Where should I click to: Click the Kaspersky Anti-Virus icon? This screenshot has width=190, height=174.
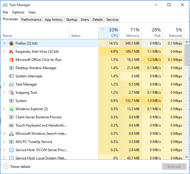(x=11, y=52)
